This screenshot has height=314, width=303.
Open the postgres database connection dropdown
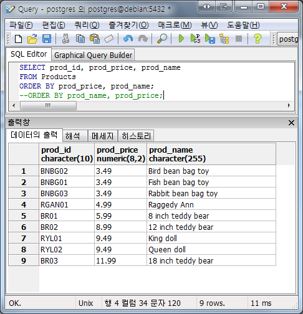pos(288,39)
